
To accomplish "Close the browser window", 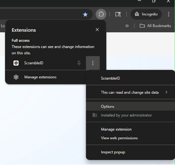I will 168,1.
